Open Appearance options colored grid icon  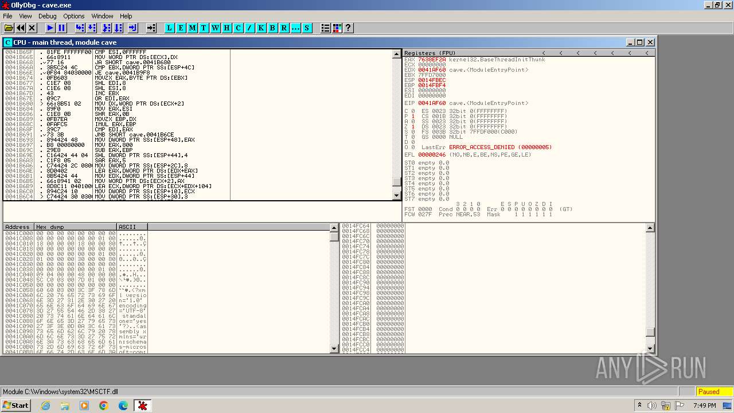pyautogui.click(x=337, y=28)
